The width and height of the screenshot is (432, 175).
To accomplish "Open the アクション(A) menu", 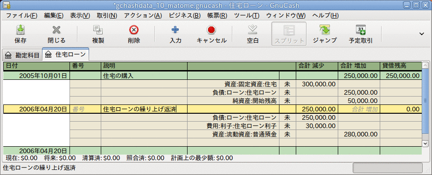I will tap(143, 16).
